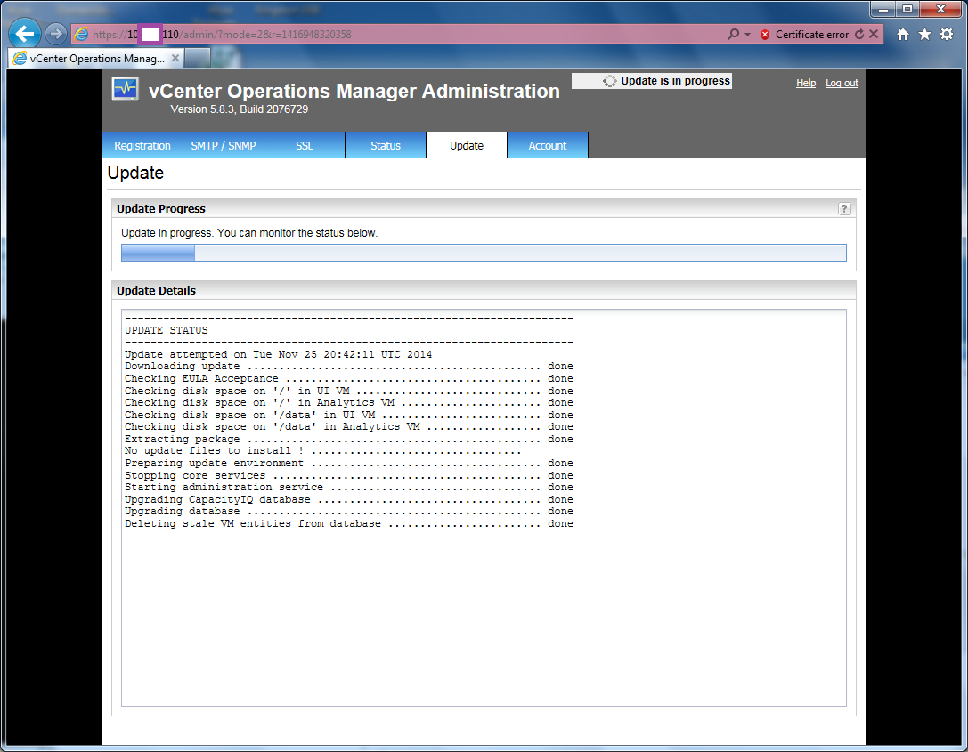The image size is (968, 752).
Task: Click the 'Update attempted on Tue Nov 25' line
Action: click(278, 354)
